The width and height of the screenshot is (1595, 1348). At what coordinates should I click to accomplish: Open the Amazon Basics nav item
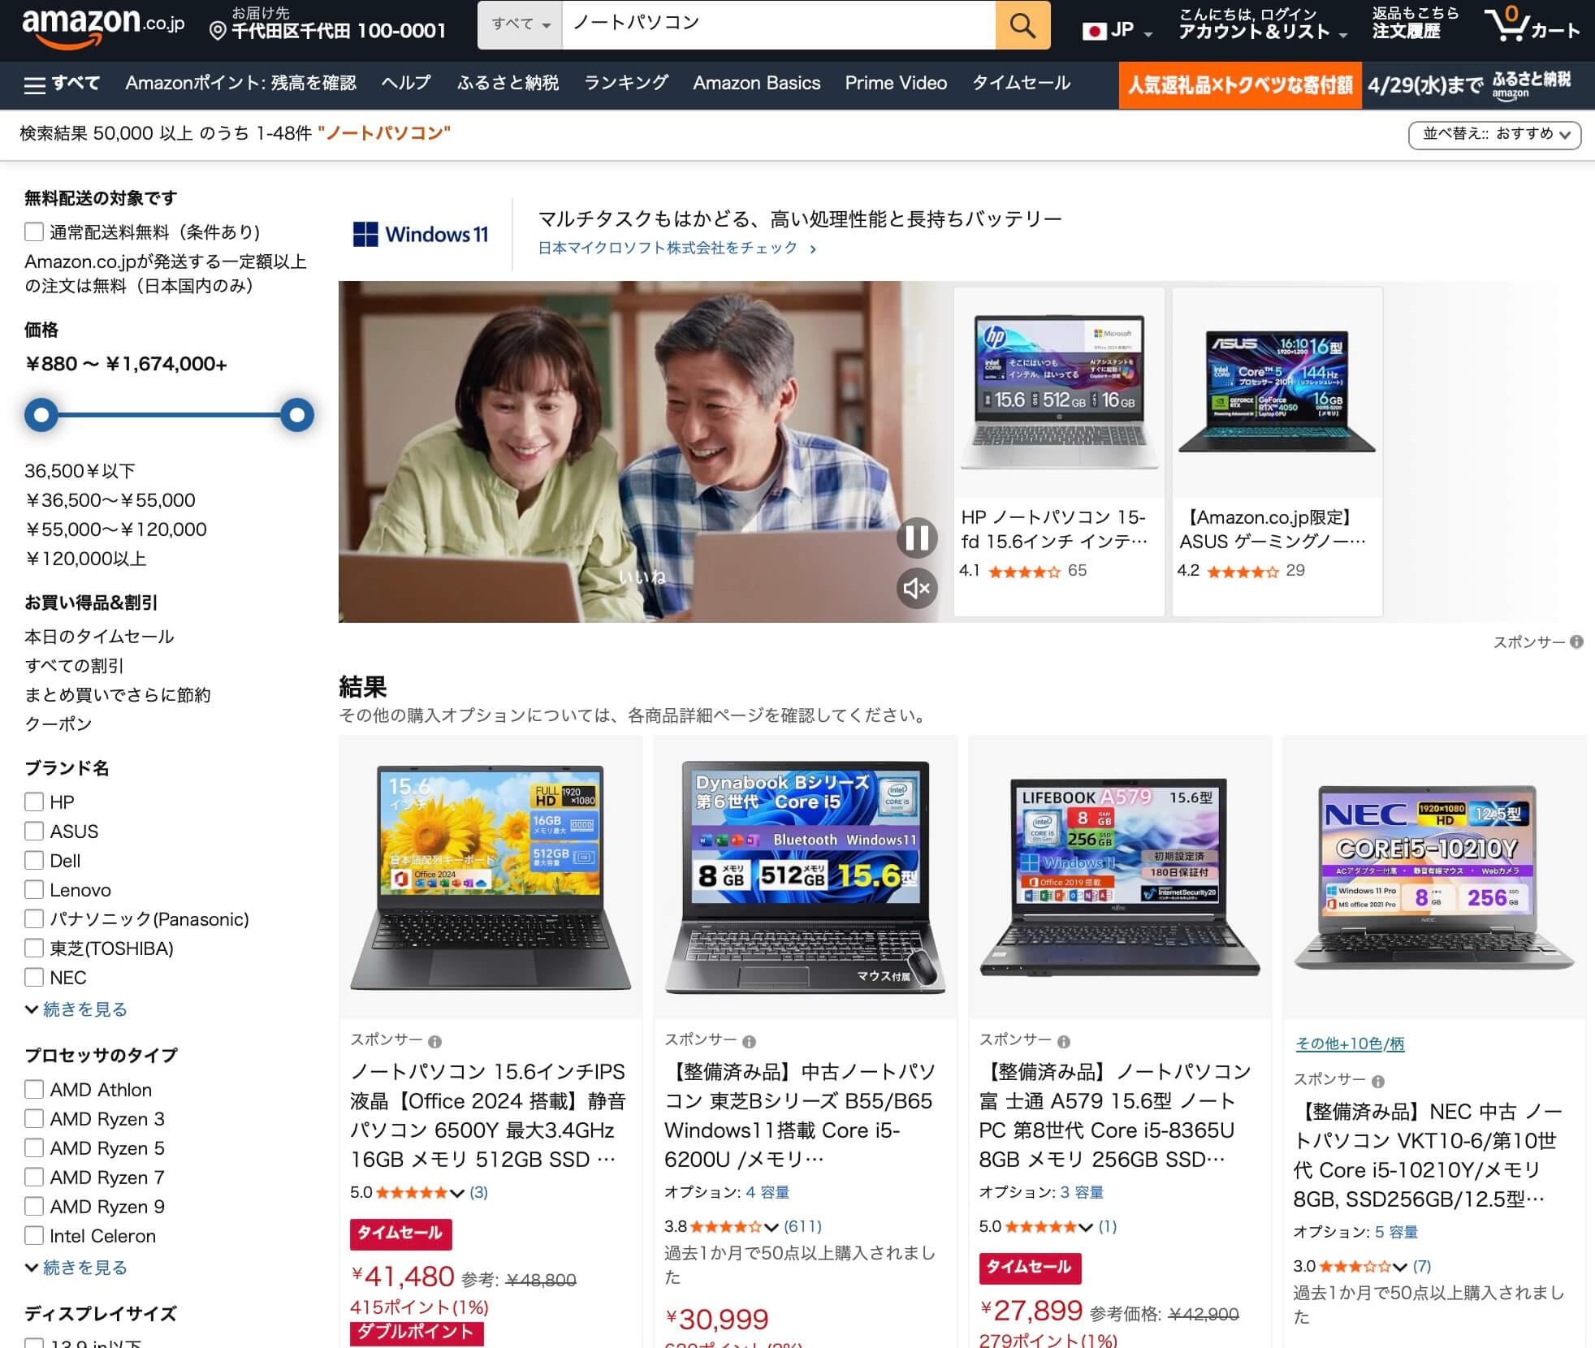click(757, 84)
